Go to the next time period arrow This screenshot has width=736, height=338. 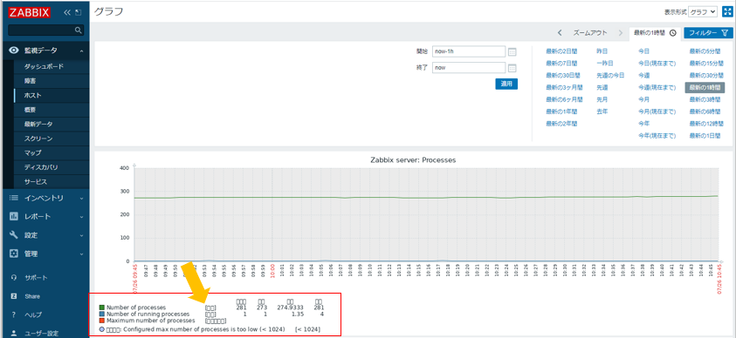(x=621, y=33)
